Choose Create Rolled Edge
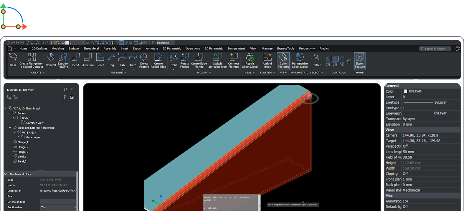 (x=158, y=61)
